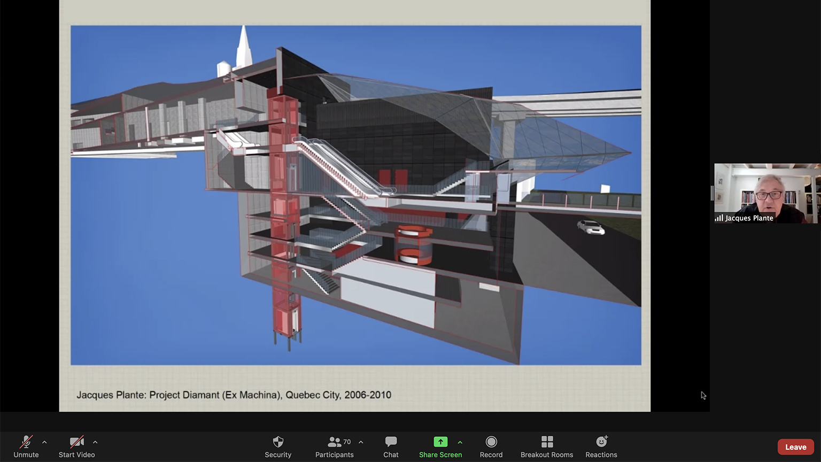The image size is (821, 462).
Task: Open the Breakout Rooms grid icon
Action: click(x=547, y=442)
